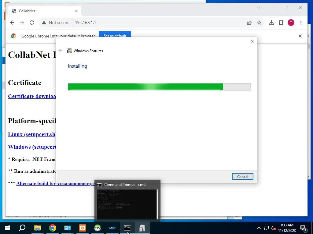Open the blue control panel taskbar icon
313x234 pixels.
[x=68, y=228]
